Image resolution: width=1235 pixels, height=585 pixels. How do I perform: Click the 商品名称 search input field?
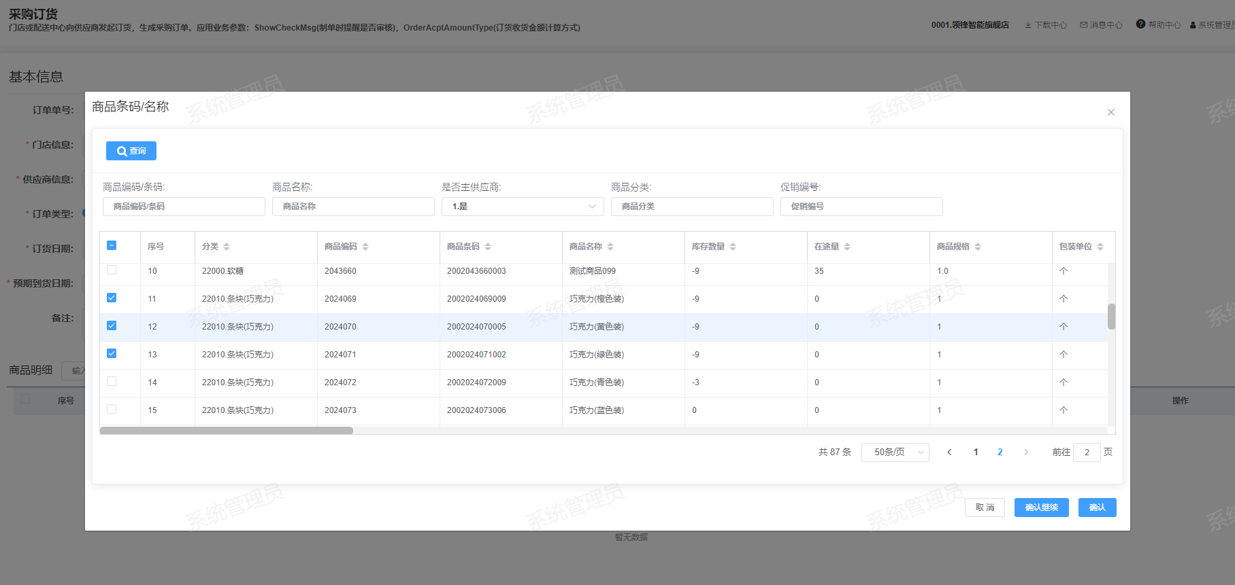[353, 207]
